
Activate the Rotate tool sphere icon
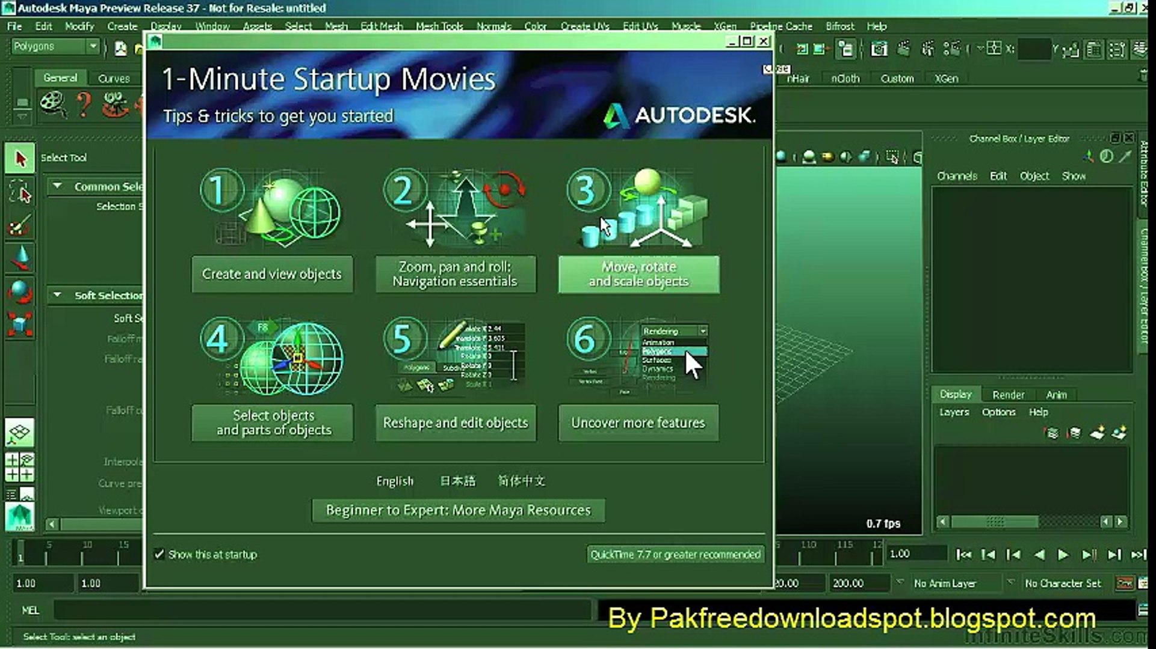coord(20,292)
